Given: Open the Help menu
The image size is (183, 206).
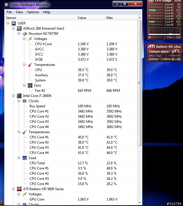Looking at the screenshot, I should [46, 12].
